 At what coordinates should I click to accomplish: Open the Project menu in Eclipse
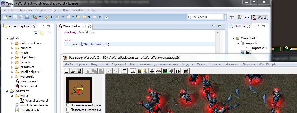click(x=54, y=10)
